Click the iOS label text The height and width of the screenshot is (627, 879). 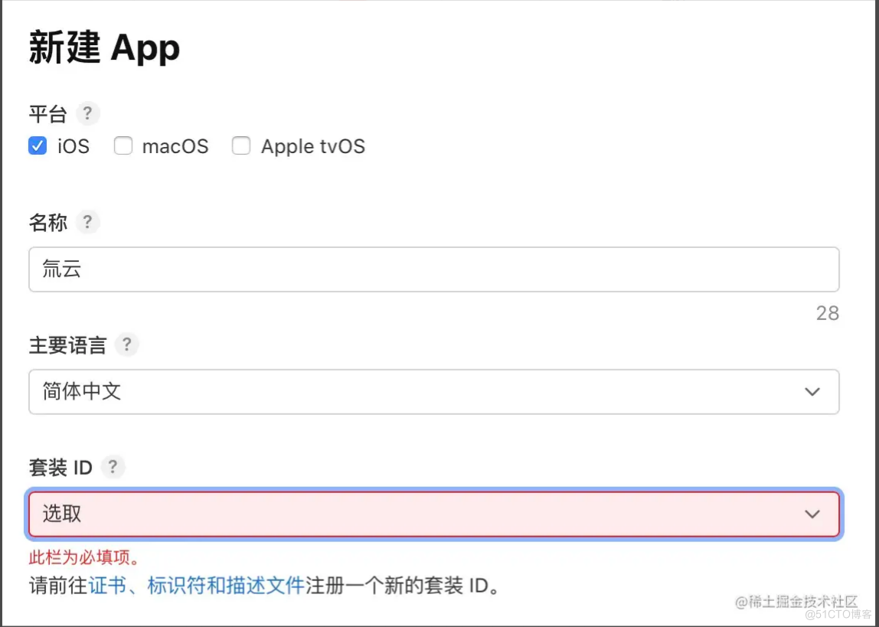[x=74, y=146]
